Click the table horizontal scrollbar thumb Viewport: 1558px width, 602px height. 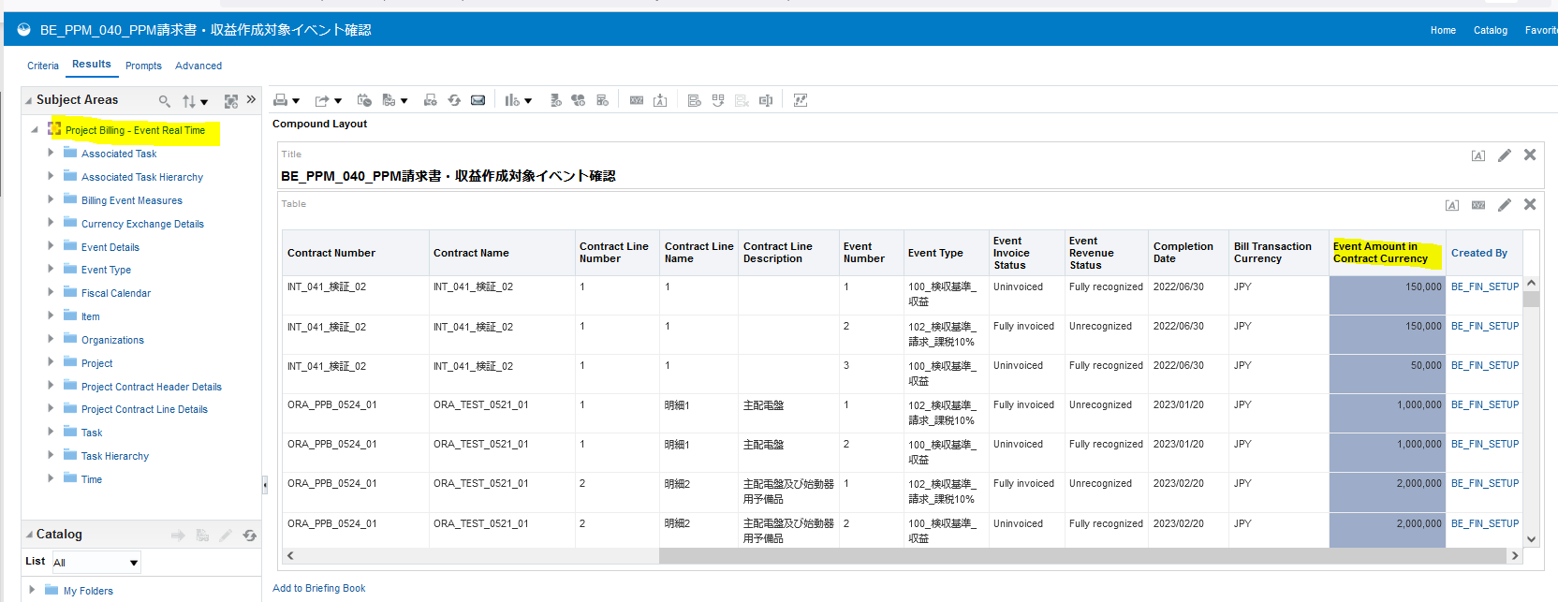click(x=1082, y=556)
